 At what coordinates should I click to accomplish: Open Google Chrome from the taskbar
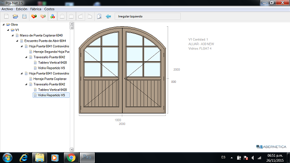71,158
